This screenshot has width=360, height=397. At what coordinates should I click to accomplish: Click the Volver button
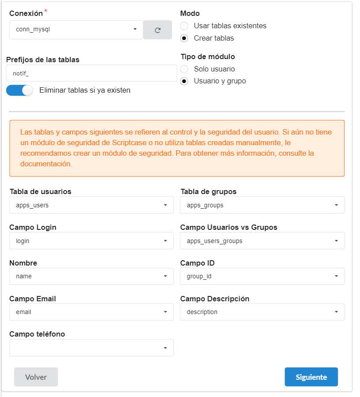coord(36,377)
